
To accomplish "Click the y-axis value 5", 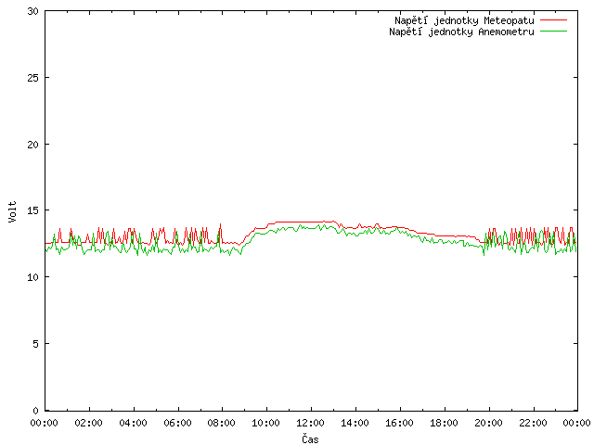I will (35, 344).
